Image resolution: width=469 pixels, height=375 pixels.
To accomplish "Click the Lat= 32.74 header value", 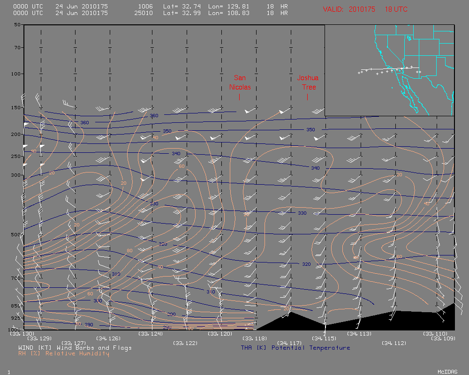I will (182, 6).
